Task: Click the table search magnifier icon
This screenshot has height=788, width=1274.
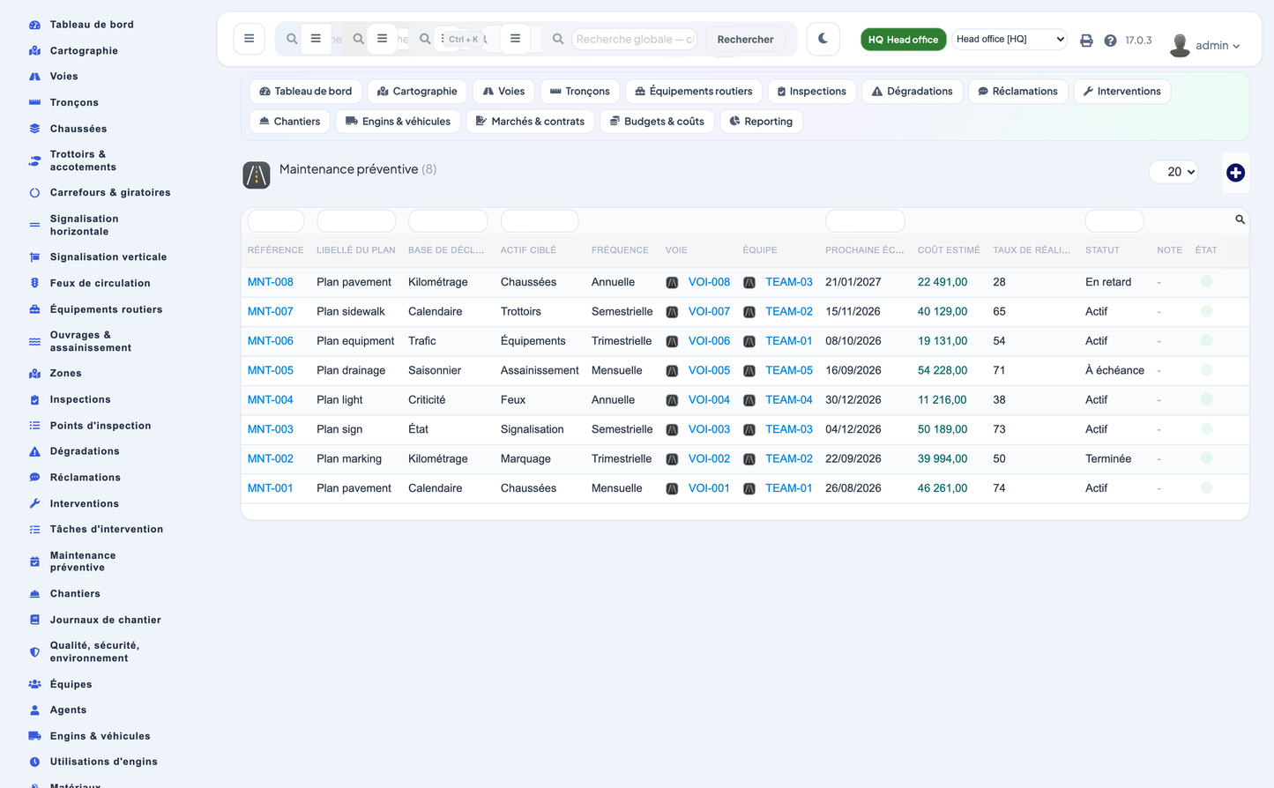Action: 1240,219
